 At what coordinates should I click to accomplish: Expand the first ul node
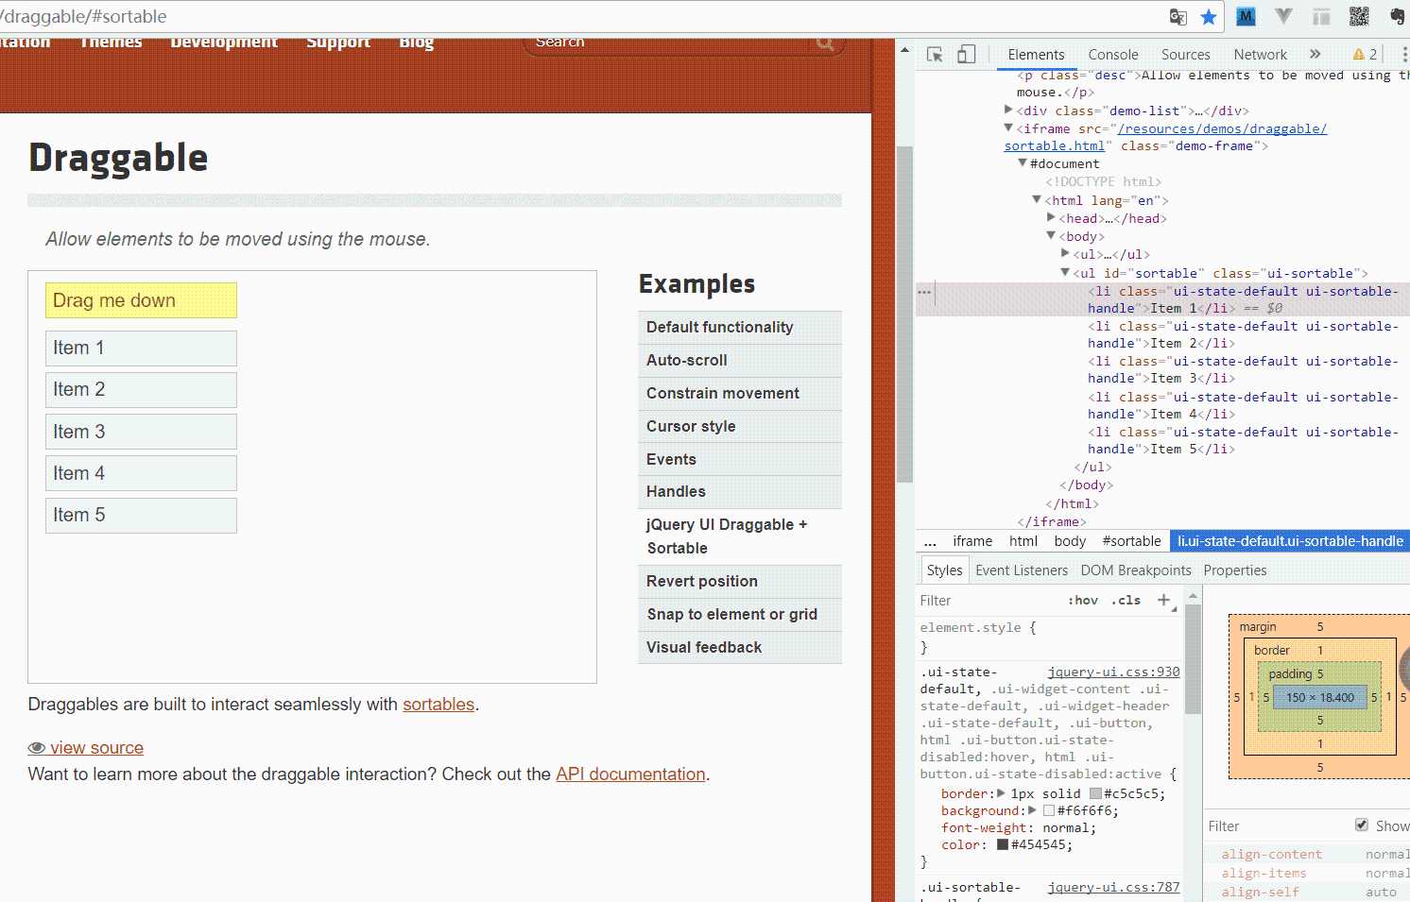pos(1065,254)
